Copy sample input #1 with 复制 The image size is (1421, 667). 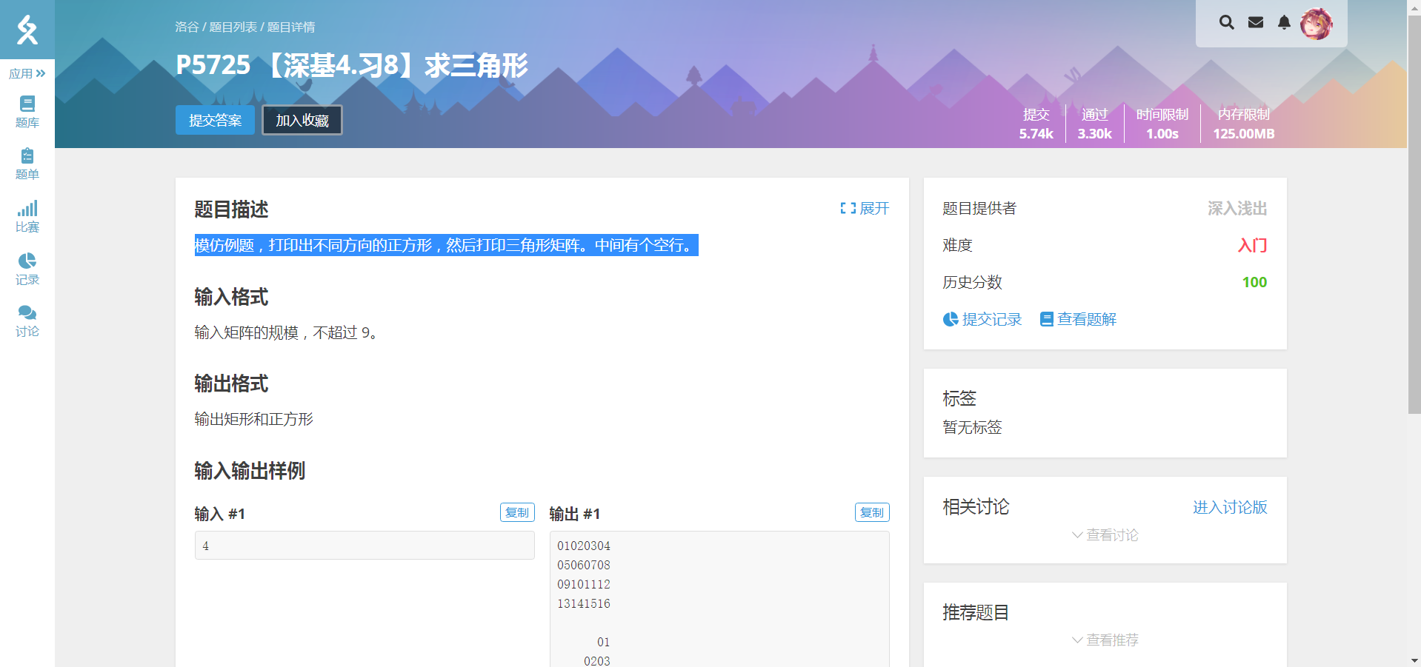point(517,512)
